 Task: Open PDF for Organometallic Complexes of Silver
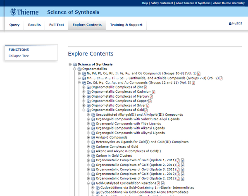(x=148, y=105)
